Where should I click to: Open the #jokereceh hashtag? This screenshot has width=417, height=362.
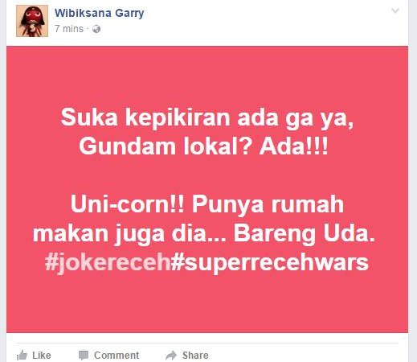click(108, 262)
